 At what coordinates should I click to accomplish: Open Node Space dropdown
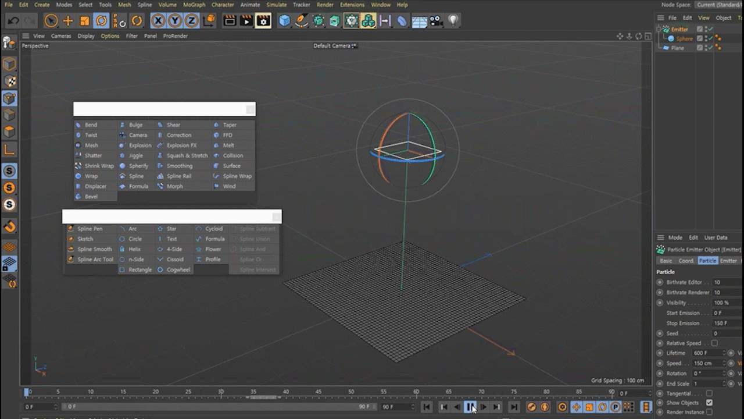[719, 5]
